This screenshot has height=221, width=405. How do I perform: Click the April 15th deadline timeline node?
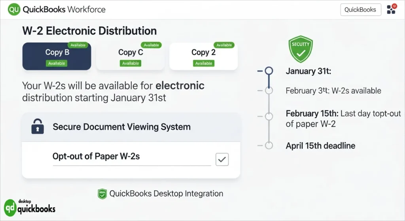click(269, 145)
